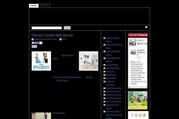This screenshot has height=119, width=179.
Task: Open the Angry Birds Wall Stickers category
Action: tap(113, 60)
